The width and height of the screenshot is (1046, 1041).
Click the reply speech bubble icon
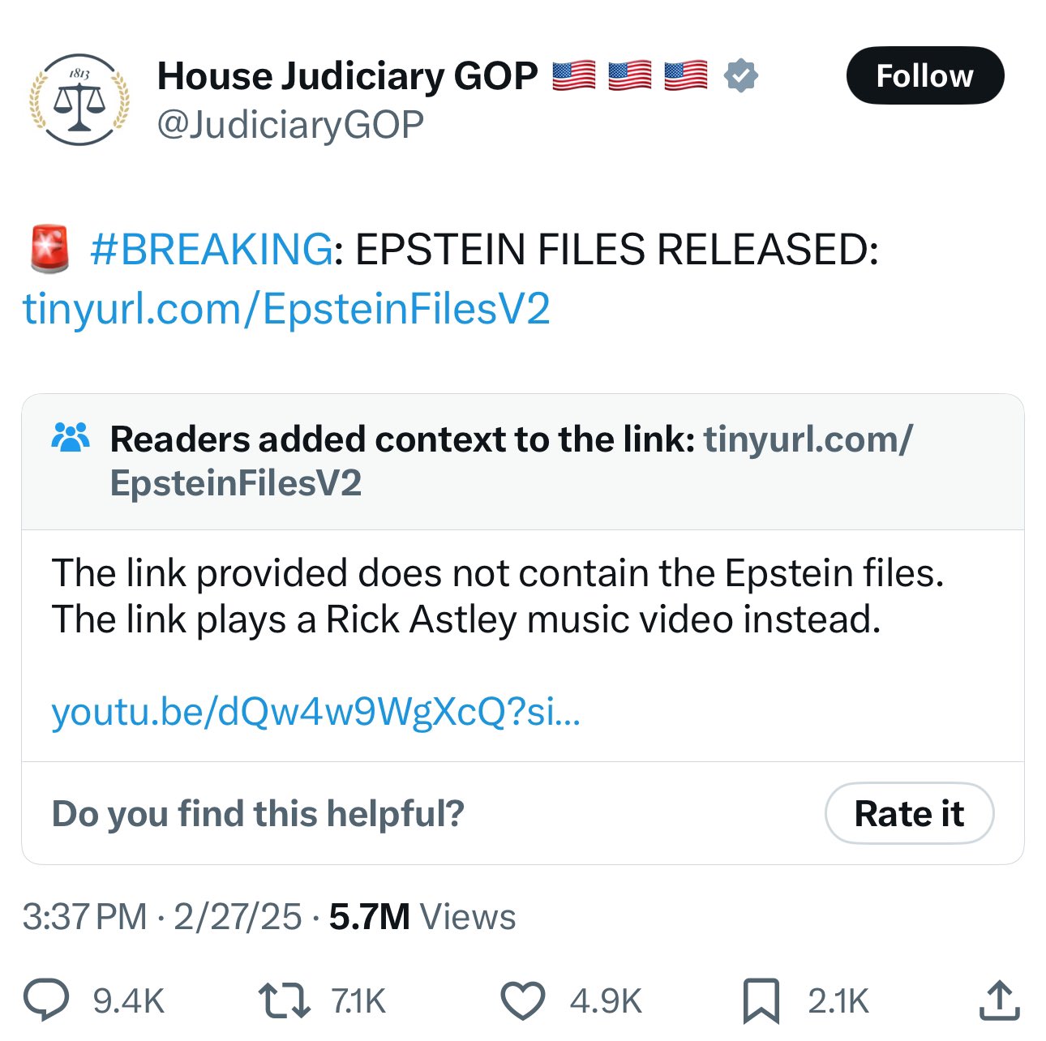pyautogui.click(x=45, y=1000)
